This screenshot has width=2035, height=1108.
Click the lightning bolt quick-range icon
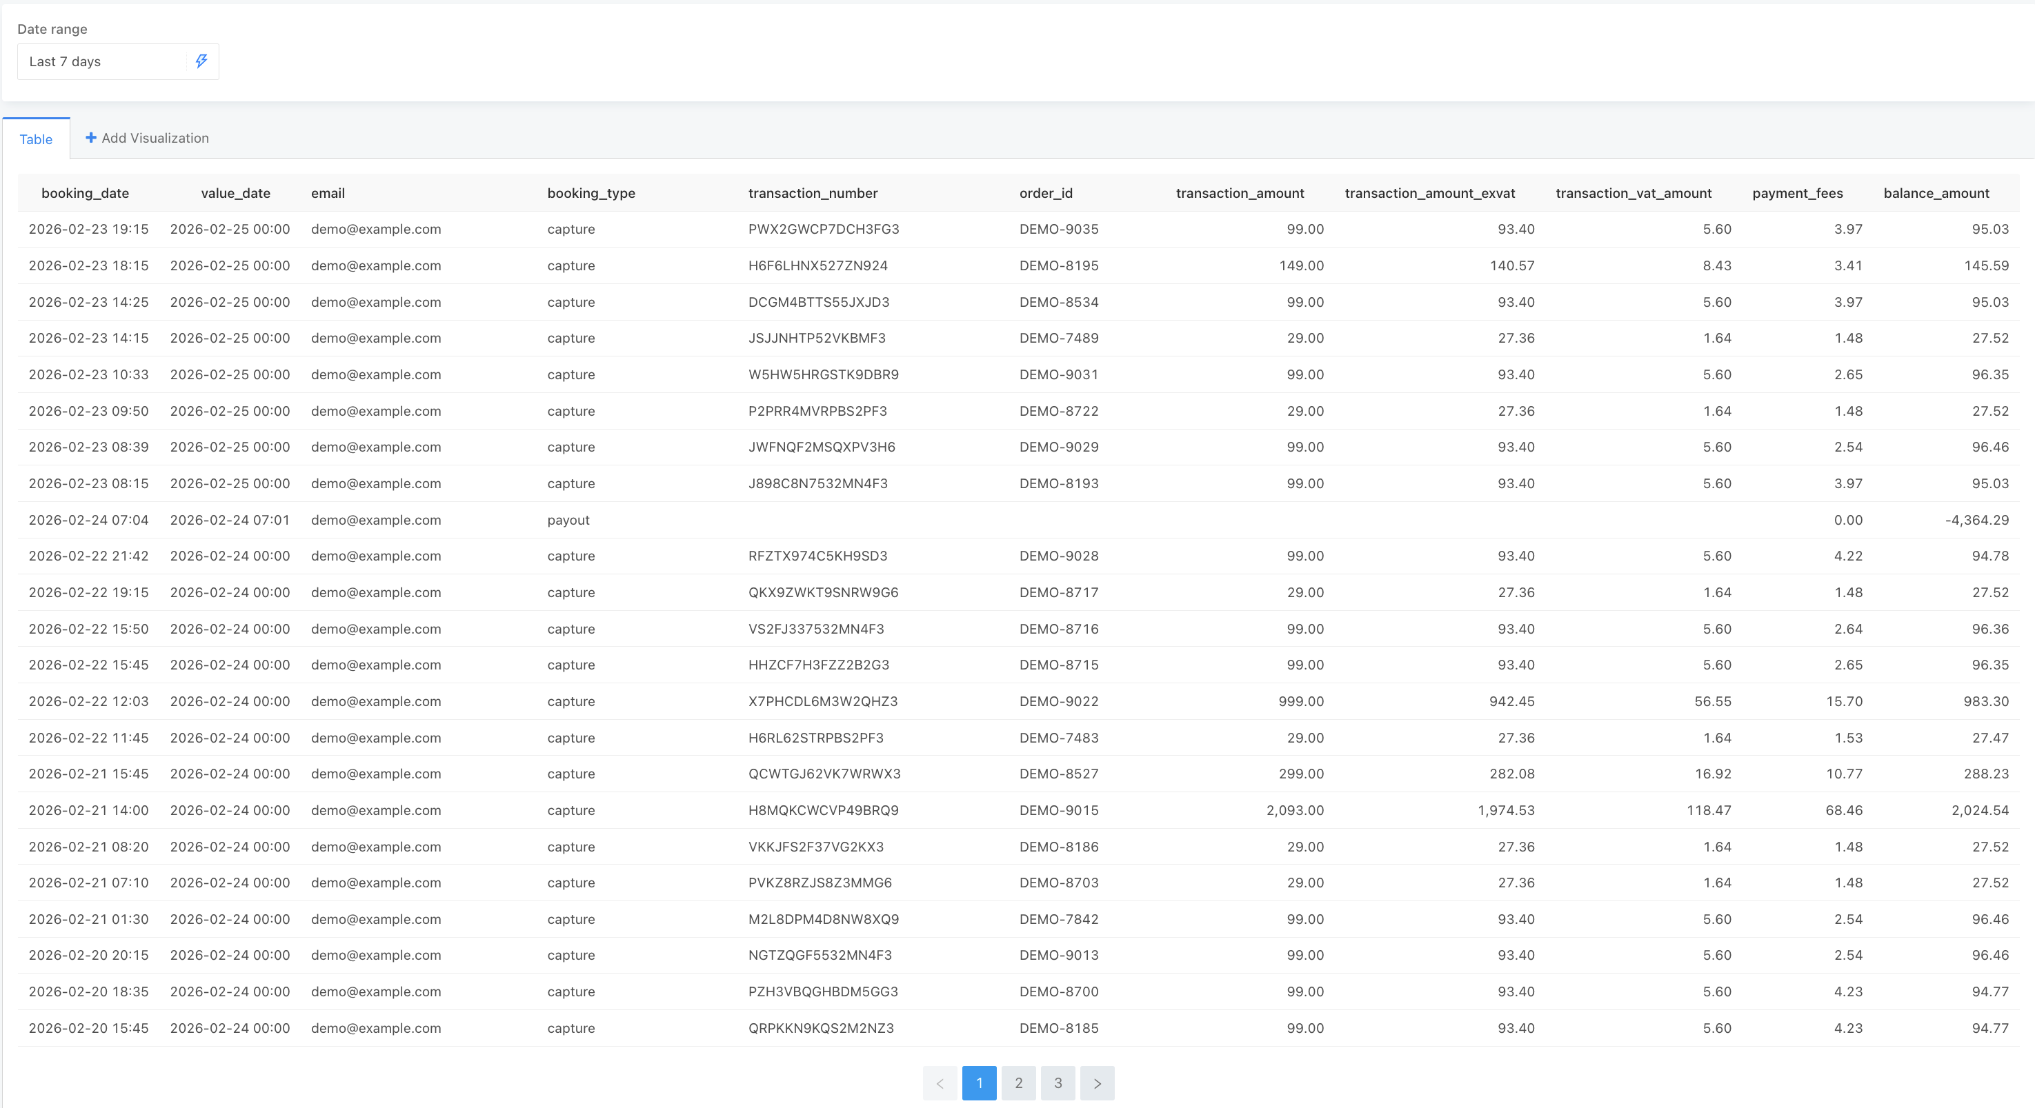201,61
